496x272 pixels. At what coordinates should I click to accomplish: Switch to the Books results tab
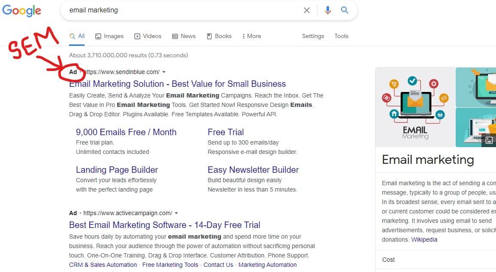[x=222, y=36]
